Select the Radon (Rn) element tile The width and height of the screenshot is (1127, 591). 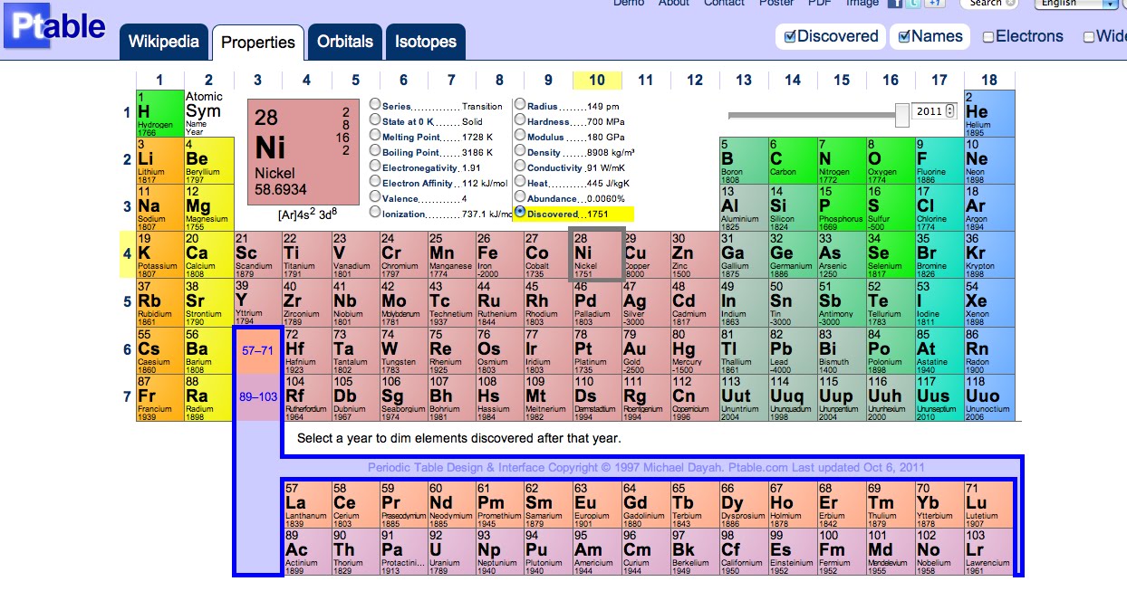tap(989, 350)
